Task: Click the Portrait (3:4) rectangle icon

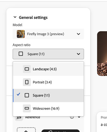Action: (x=27, y=82)
